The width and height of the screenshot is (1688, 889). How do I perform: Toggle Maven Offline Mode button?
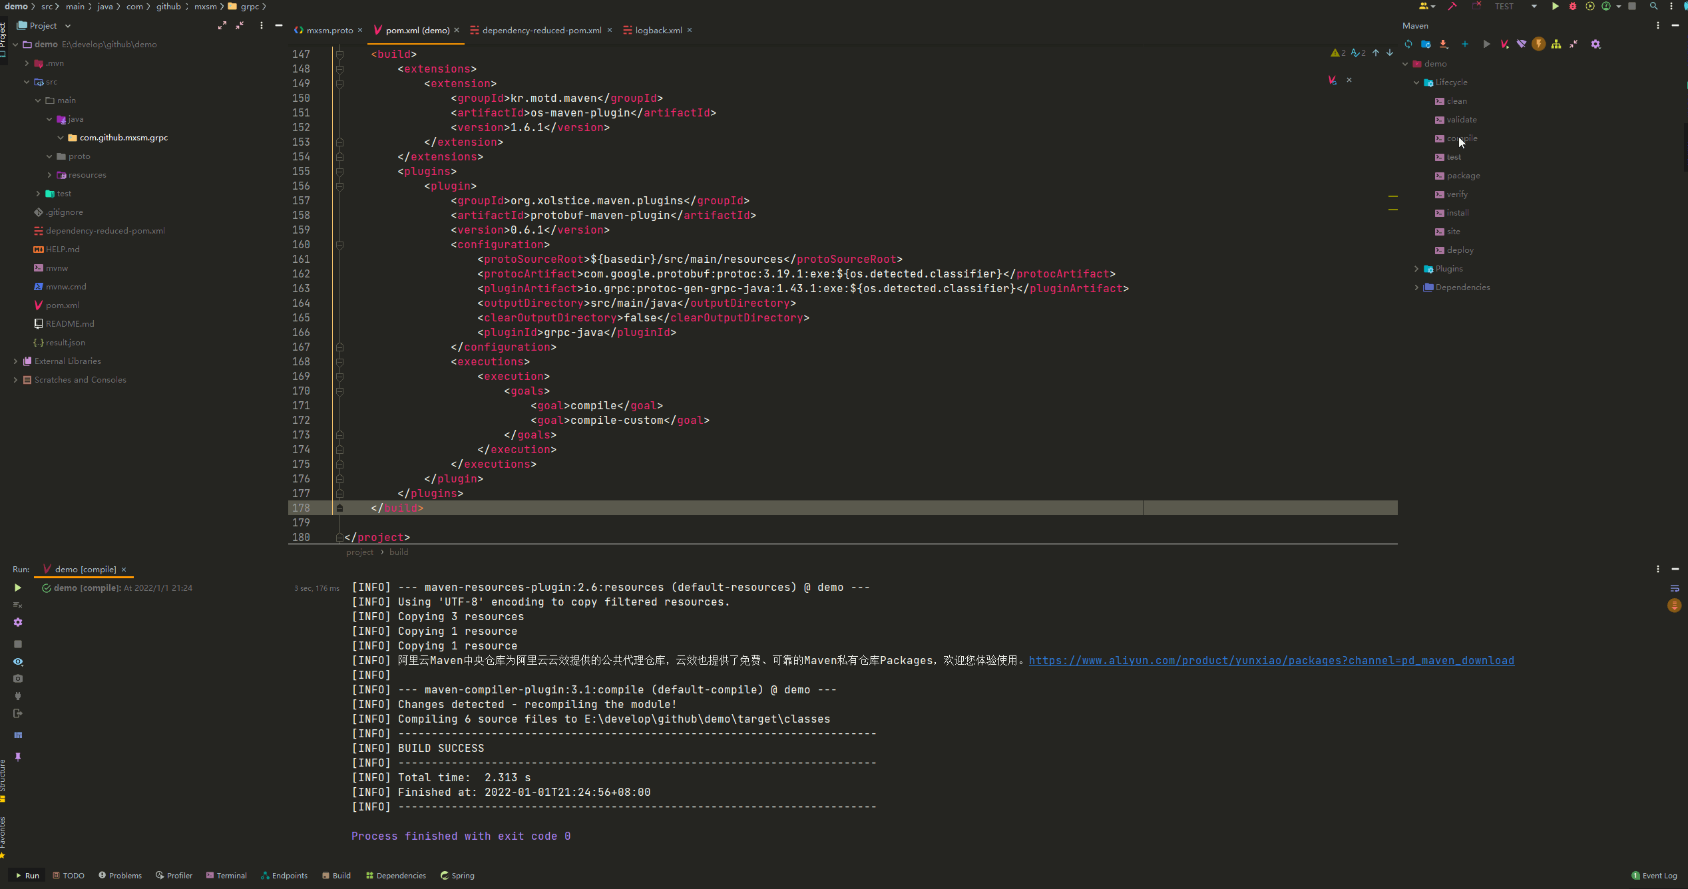coord(1522,44)
